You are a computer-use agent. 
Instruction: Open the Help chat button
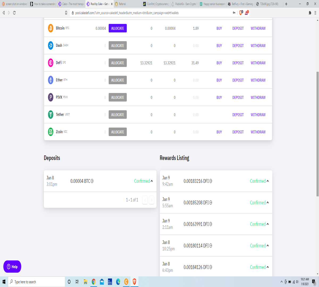tap(12, 267)
